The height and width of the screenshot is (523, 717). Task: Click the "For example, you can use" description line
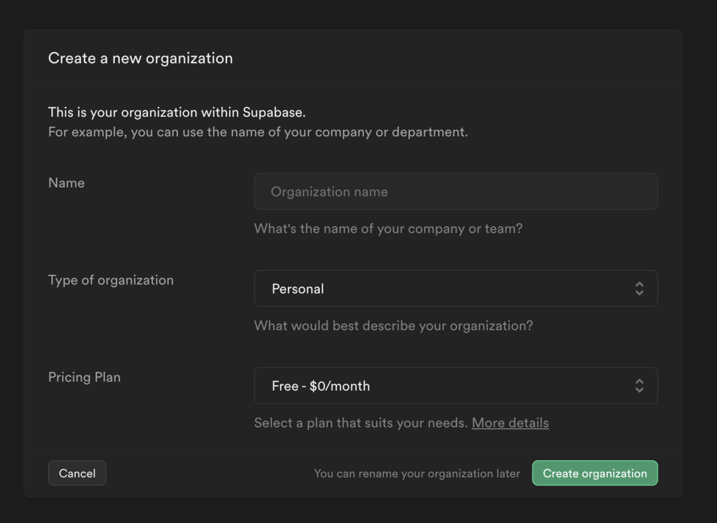tap(258, 132)
